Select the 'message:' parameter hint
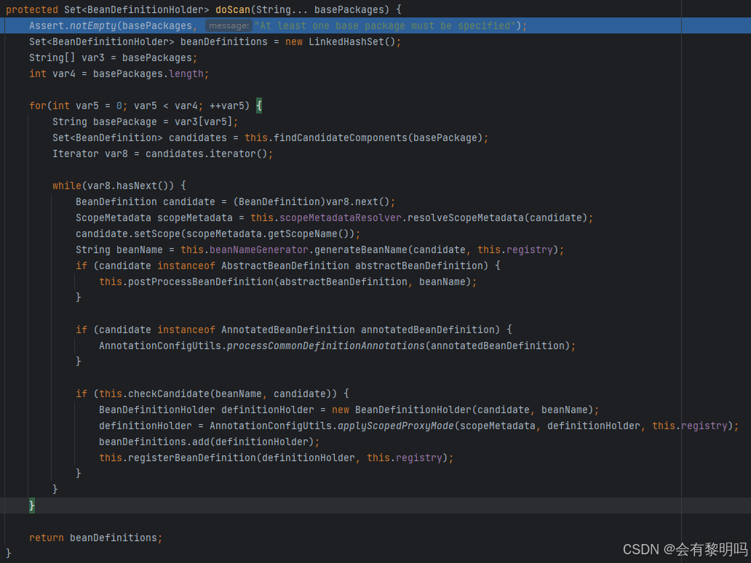This screenshot has height=563, width=751. click(229, 25)
